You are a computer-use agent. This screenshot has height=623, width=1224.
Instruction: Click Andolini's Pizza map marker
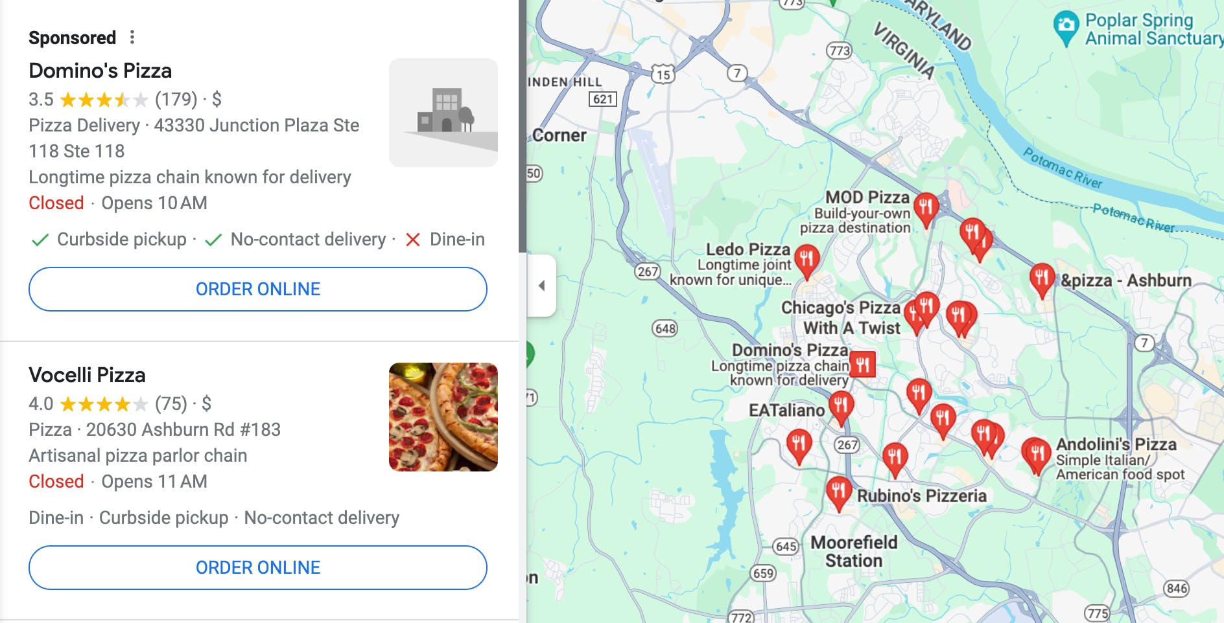coord(1037,453)
